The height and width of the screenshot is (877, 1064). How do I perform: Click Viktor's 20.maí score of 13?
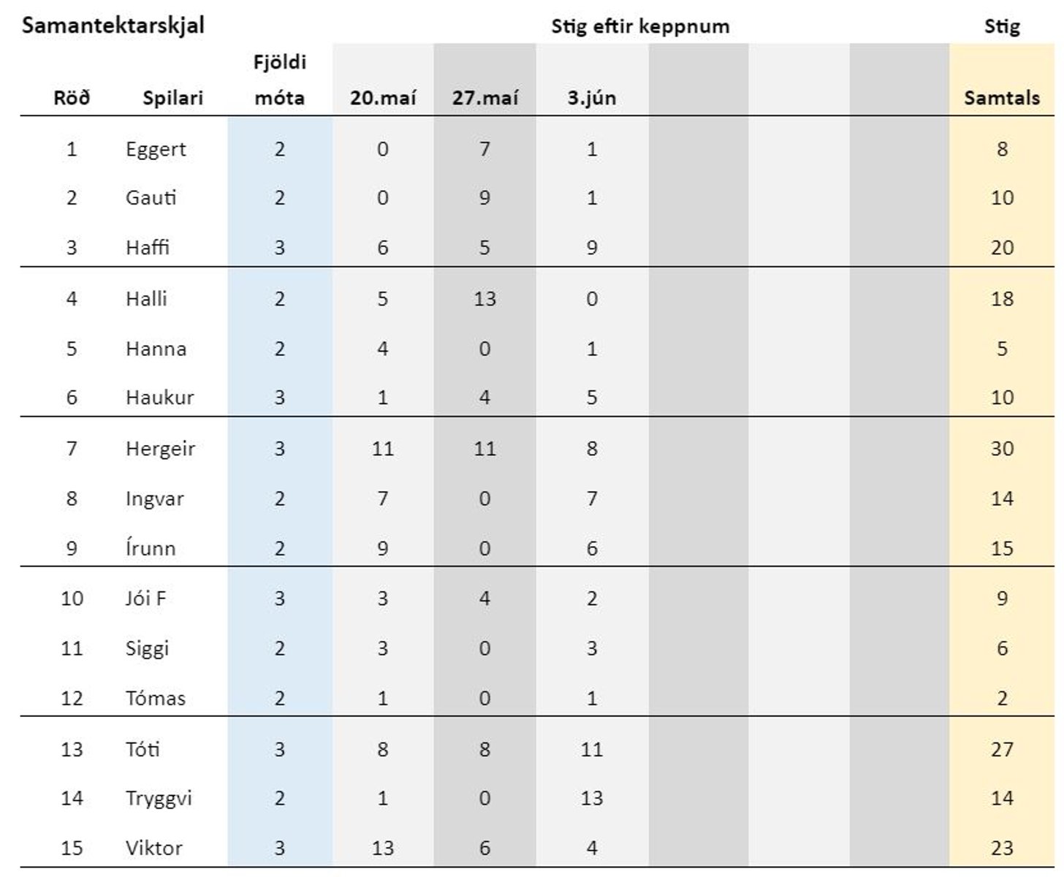pyautogui.click(x=383, y=848)
